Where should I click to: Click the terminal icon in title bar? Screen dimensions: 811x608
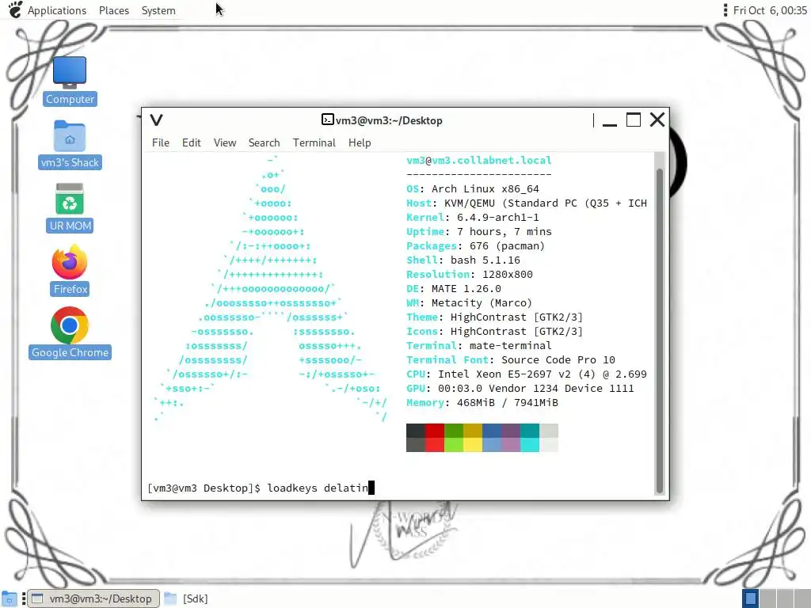click(327, 120)
